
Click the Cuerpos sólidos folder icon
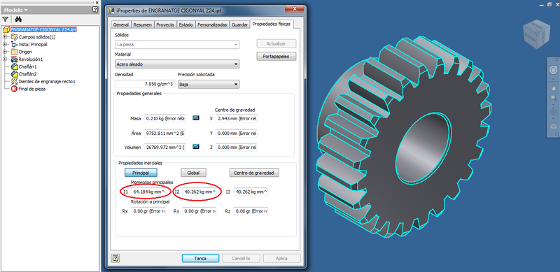14,37
